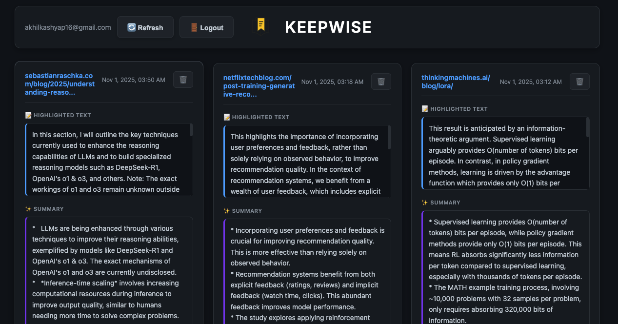Click the KEEPWISE title text
This screenshot has height=324, width=618.
pyautogui.click(x=328, y=27)
